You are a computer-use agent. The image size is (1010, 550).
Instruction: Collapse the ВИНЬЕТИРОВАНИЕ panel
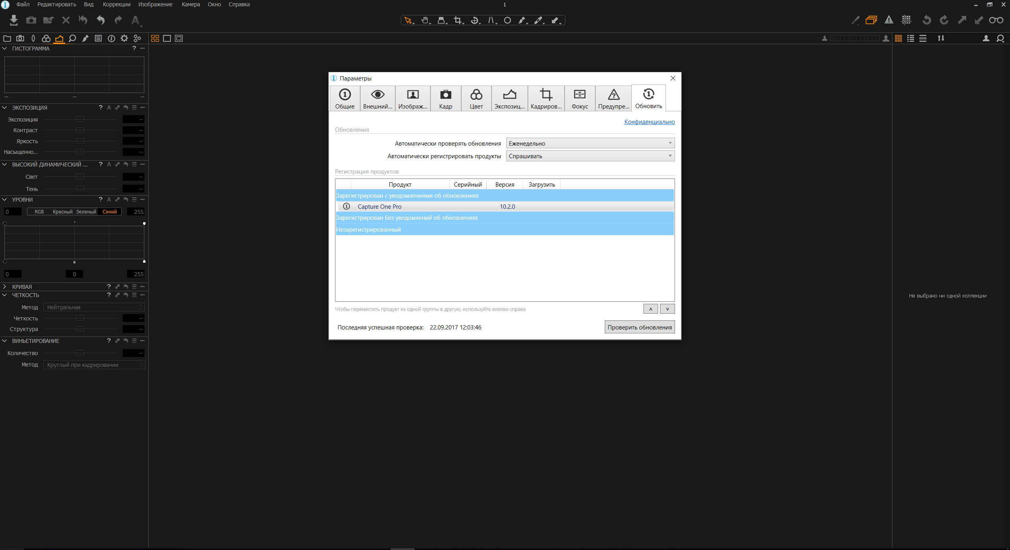pos(5,341)
